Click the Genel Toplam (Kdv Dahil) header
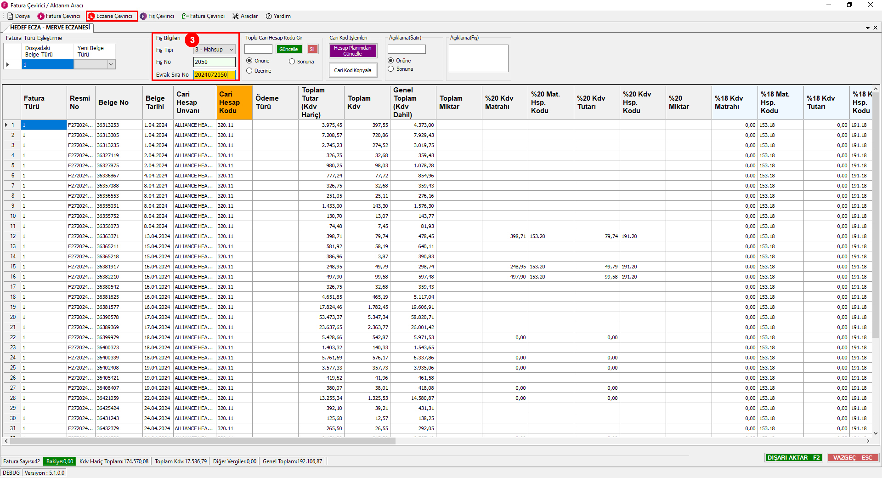Image resolution: width=882 pixels, height=478 pixels. coord(413,102)
